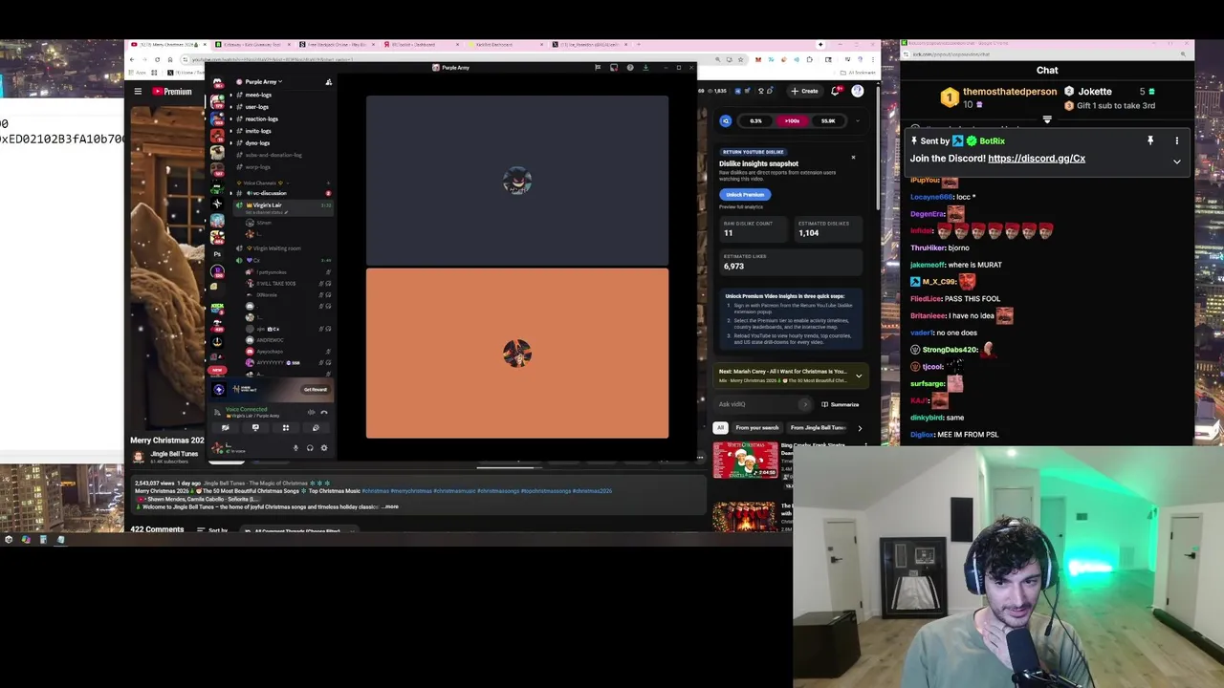Screen dimensions: 1224x688
Task: Reload the YouTube browser page
Action: (x=158, y=59)
